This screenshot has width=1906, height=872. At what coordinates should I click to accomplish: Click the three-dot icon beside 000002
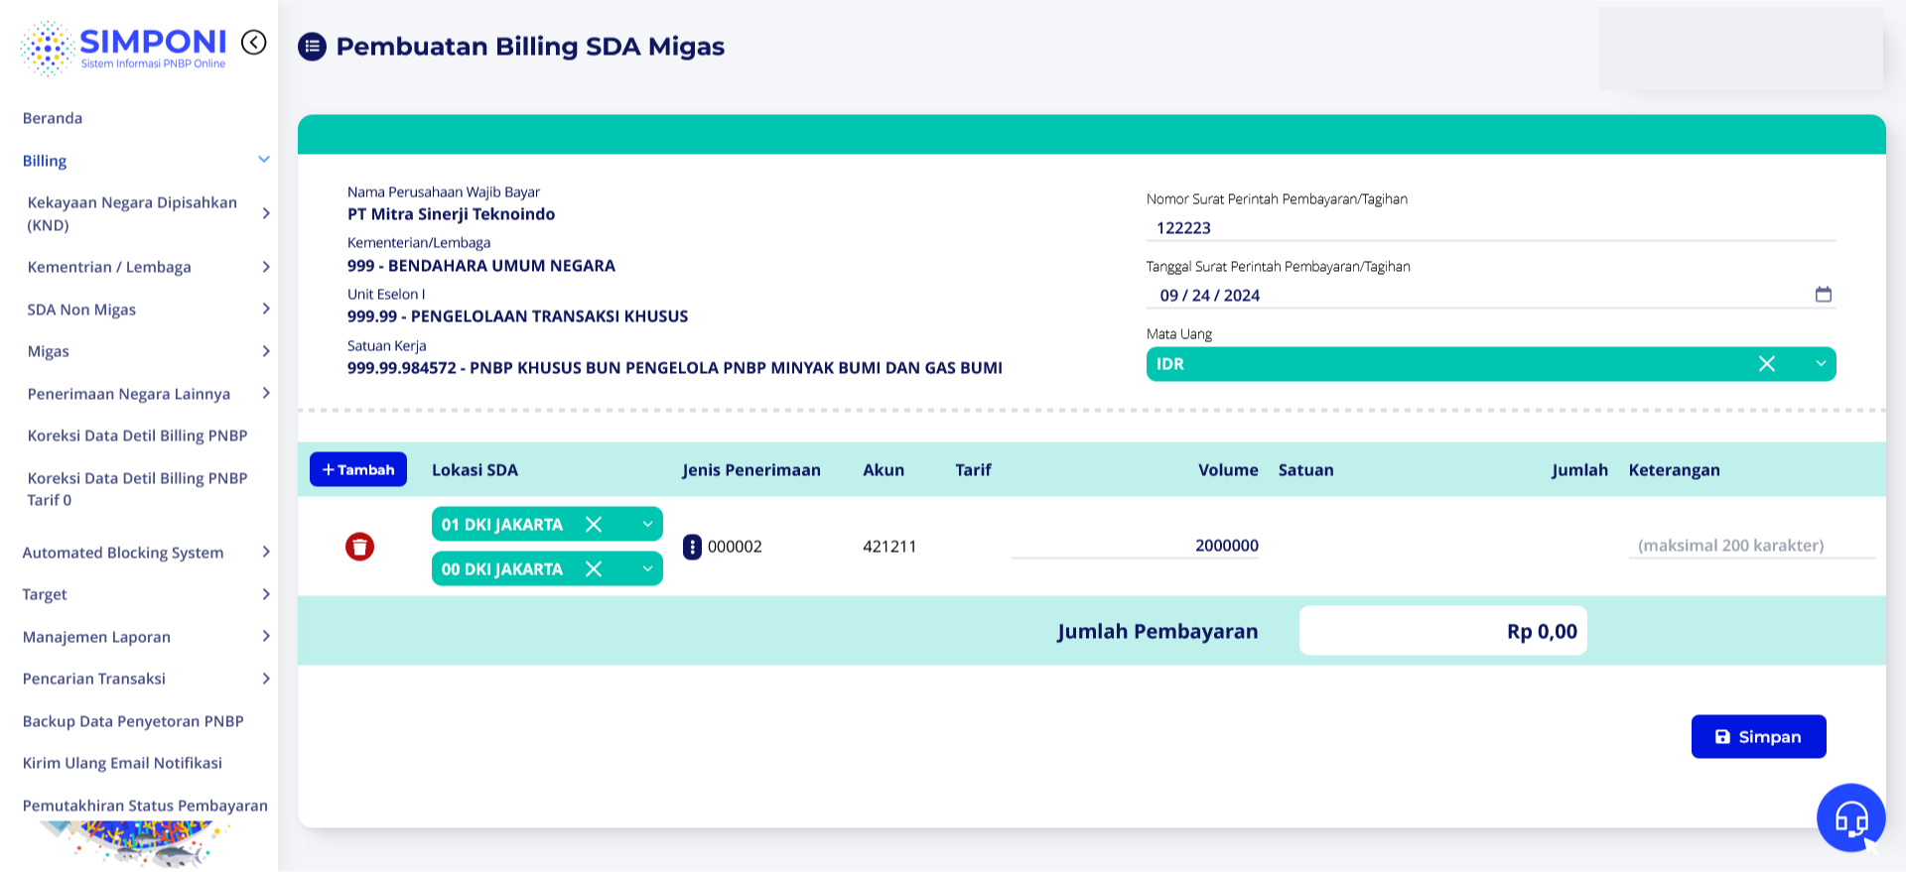point(692,547)
